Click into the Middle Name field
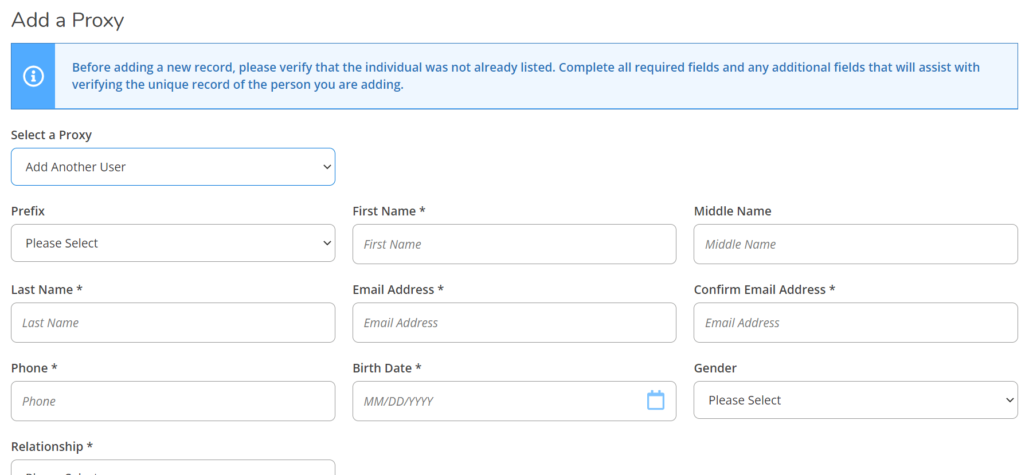This screenshot has height=475, width=1029. point(855,244)
